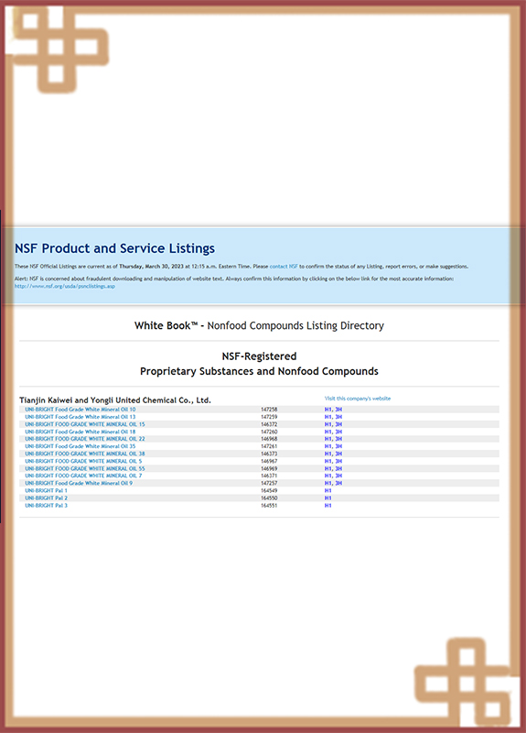Open UNI-BRIGHT FOOD GRADE WHITE MINERAL OIL 22
This screenshot has width=526, height=733.
click(85, 439)
